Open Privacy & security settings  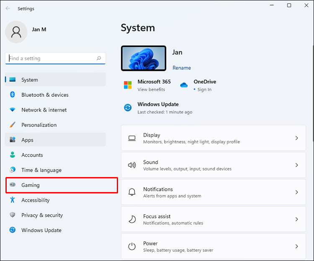coord(55,215)
